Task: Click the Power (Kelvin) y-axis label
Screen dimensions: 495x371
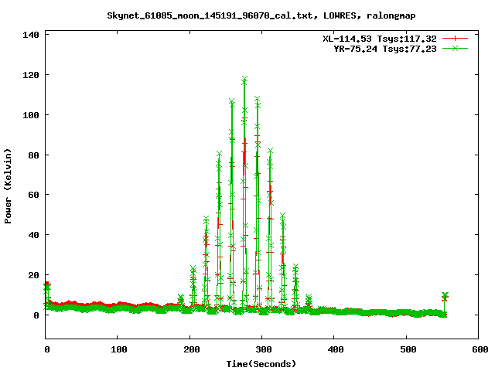Action: 9,186
